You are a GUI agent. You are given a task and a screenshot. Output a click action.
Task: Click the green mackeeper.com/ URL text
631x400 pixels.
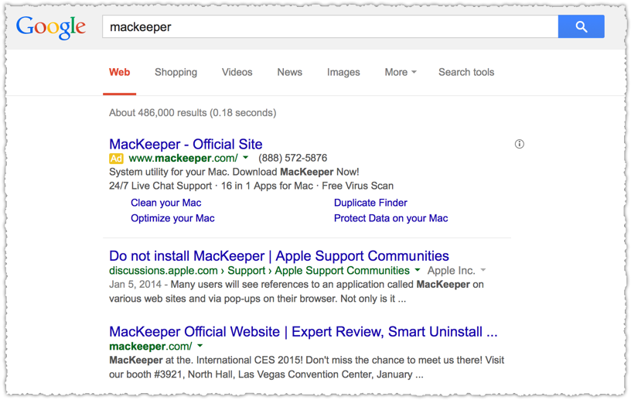pyautogui.click(x=151, y=346)
